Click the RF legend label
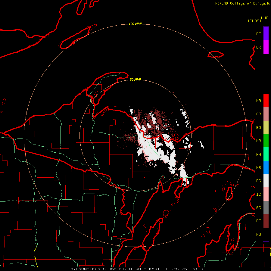This screenshot has height=271, width=271. click(x=258, y=34)
